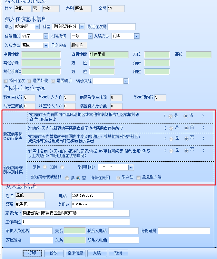Select 否 for 呼吸道症状患者接触 question
This screenshot has width=217, height=259.
pyautogui.click(x=186, y=139)
